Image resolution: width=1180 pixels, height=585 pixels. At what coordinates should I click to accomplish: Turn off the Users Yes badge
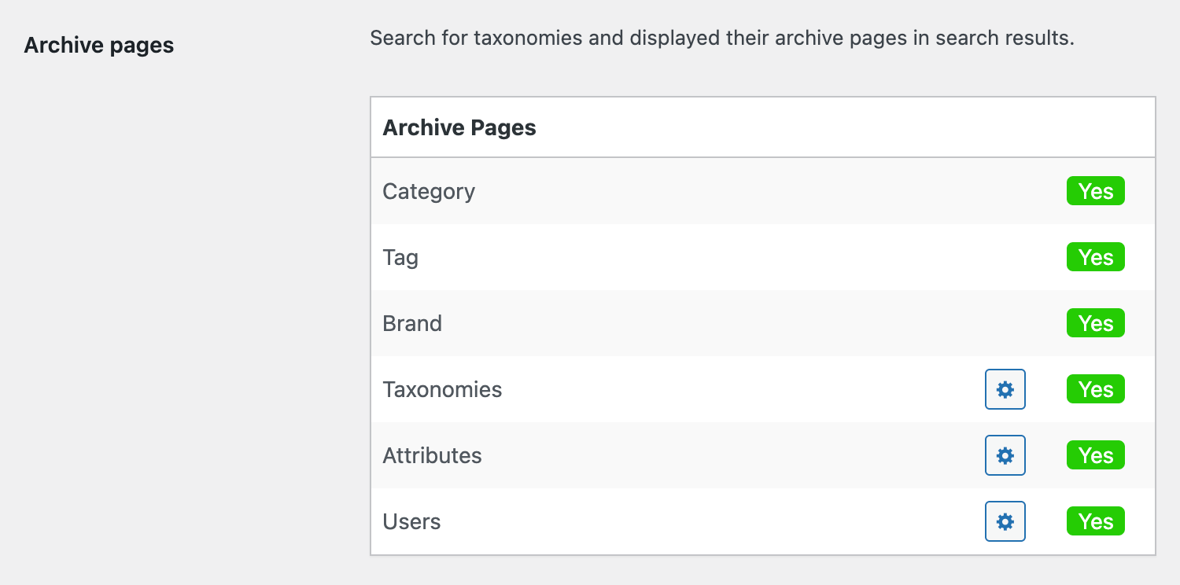[1095, 521]
